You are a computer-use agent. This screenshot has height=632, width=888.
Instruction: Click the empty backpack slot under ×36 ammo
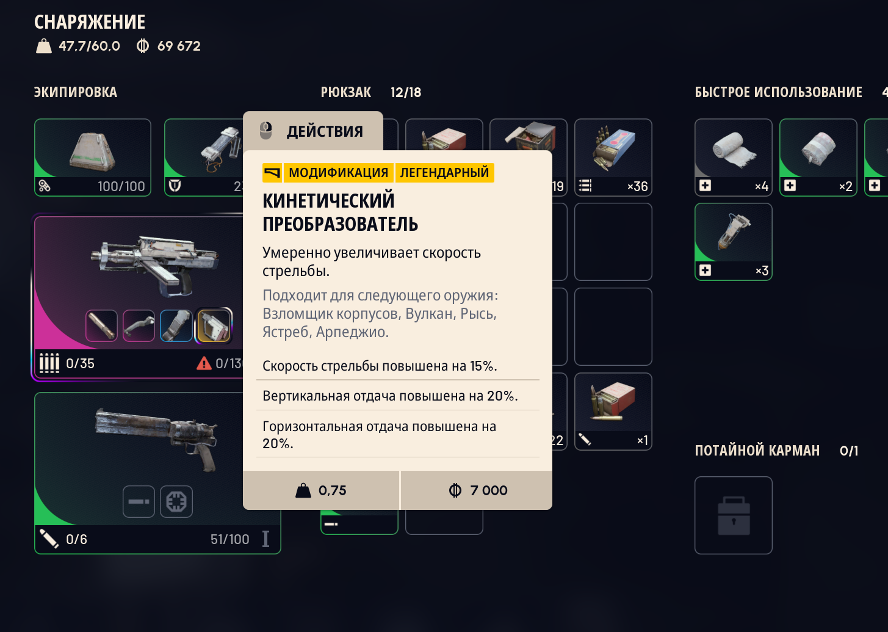(613, 242)
